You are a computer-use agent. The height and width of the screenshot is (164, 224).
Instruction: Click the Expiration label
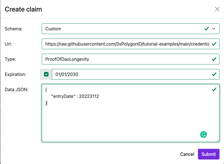pyautogui.click(x=15, y=74)
